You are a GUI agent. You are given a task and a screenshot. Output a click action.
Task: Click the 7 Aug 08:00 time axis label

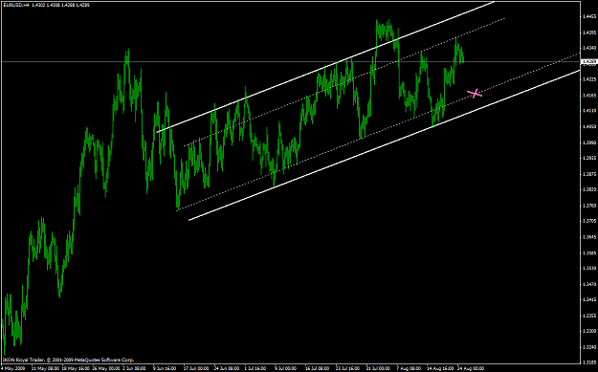pos(409,368)
